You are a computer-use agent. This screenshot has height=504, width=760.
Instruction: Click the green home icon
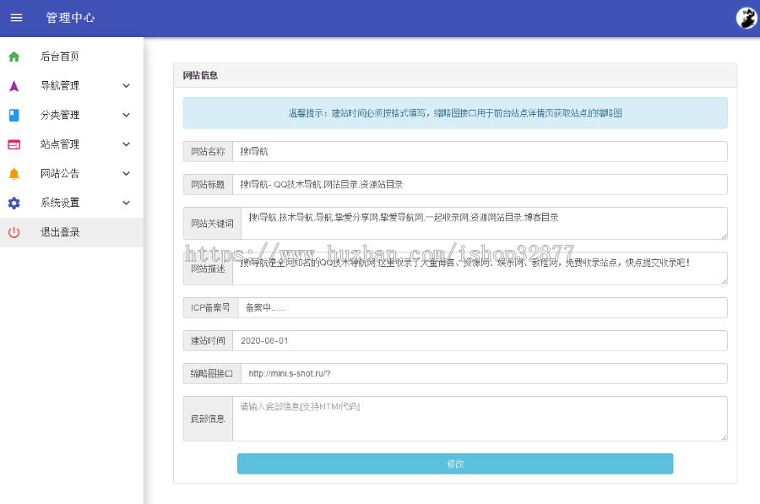tap(14, 57)
